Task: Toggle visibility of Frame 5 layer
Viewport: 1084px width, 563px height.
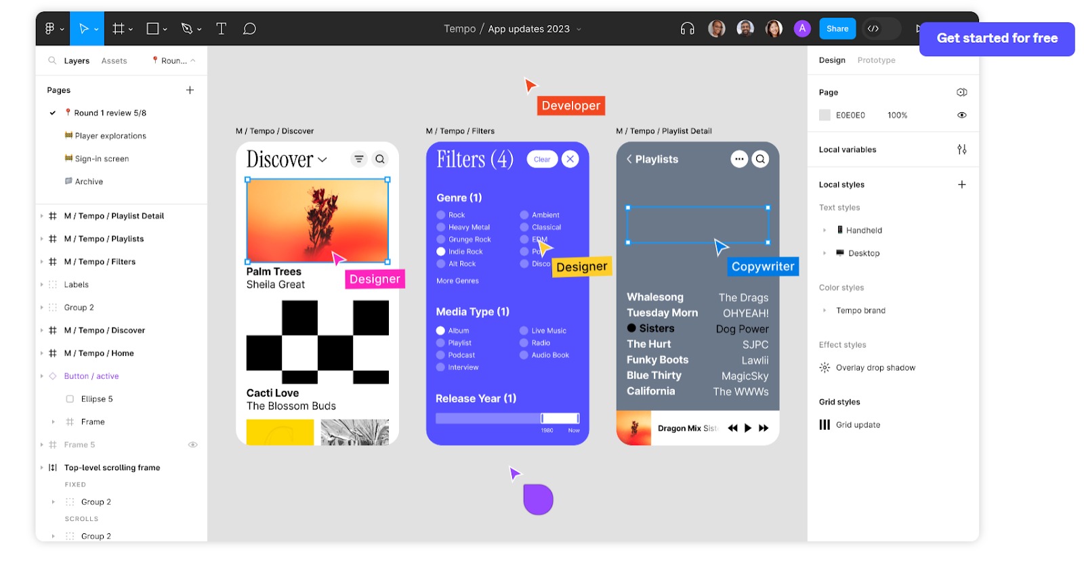Action: 192,445
